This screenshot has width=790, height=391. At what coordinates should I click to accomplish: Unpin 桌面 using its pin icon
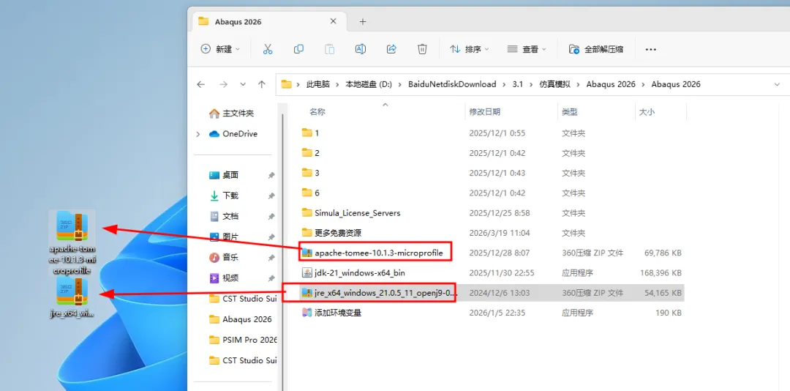[271, 176]
